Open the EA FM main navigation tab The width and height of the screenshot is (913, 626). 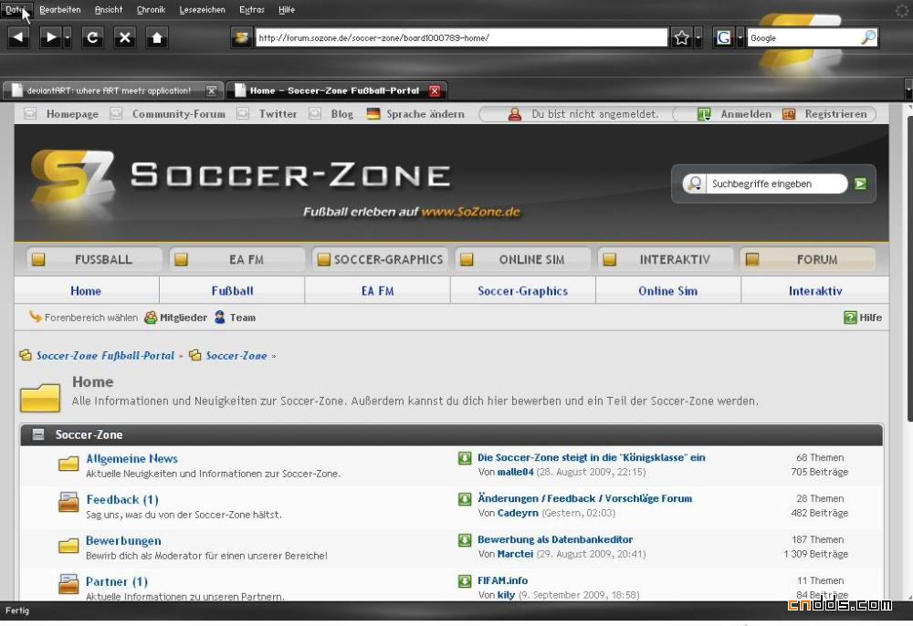click(237, 259)
